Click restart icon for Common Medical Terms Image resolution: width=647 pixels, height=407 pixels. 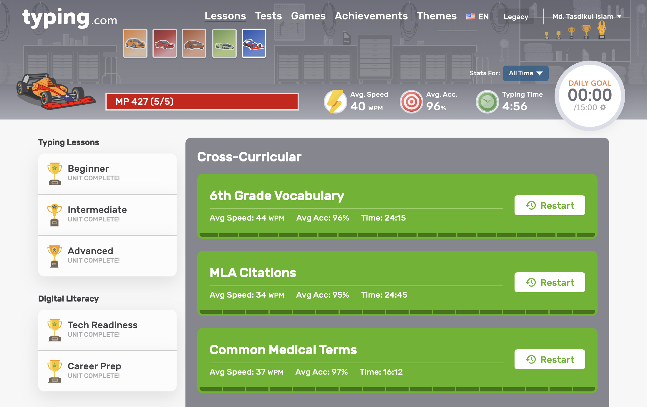point(531,359)
